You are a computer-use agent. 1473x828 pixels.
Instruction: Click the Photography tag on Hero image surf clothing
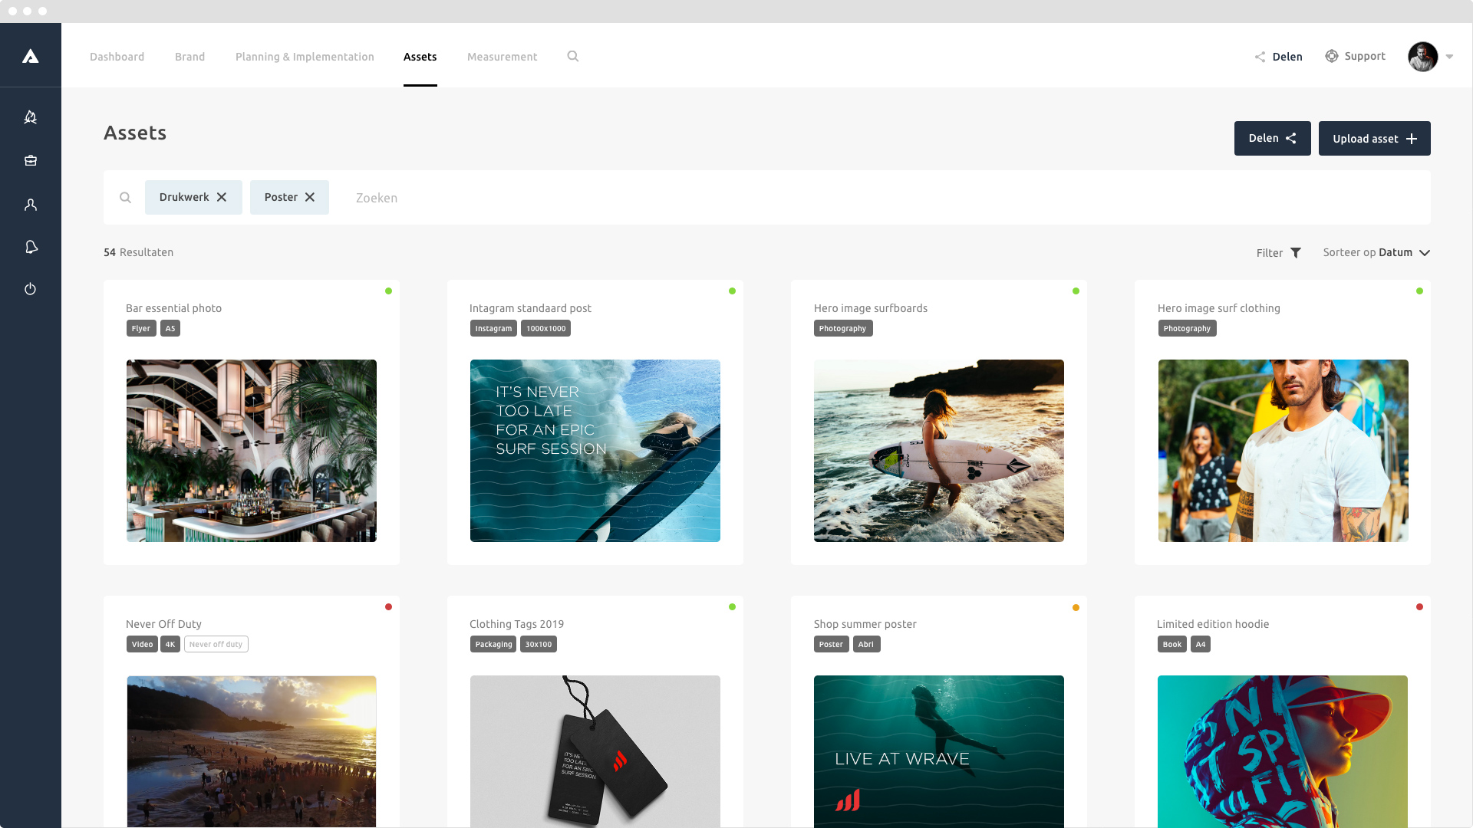click(1188, 328)
